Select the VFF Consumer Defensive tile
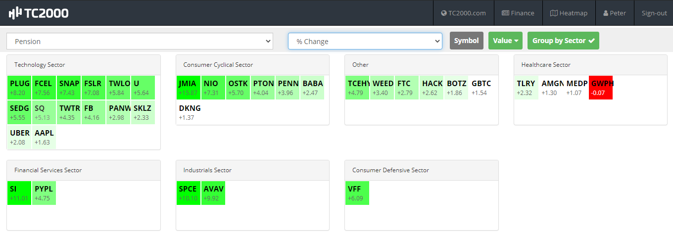 [357, 193]
